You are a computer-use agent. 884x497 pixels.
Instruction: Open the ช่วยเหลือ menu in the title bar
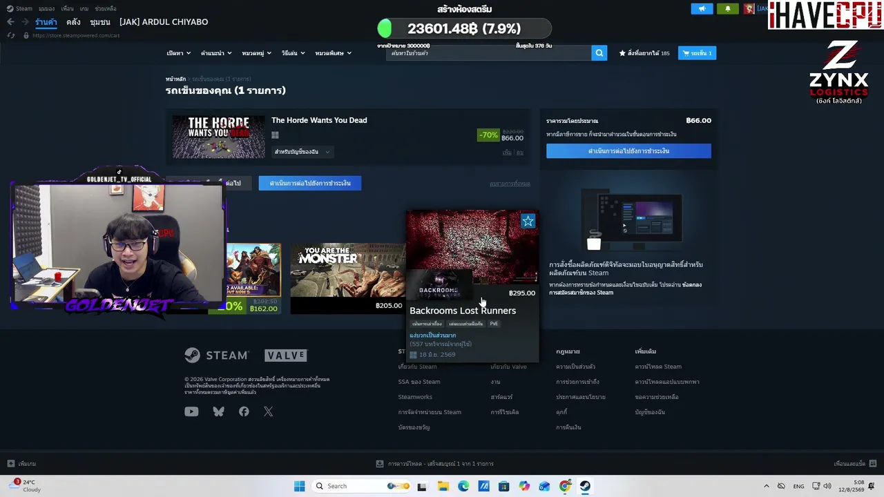[x=105, y=9]
